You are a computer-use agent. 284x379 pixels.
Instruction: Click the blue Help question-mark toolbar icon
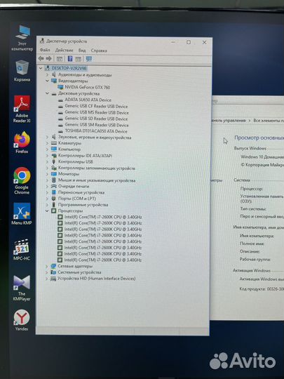pos(70,59)
